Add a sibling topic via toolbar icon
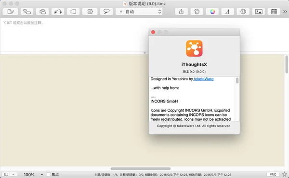This screenshot has height=178, width=289. (42, 12)
